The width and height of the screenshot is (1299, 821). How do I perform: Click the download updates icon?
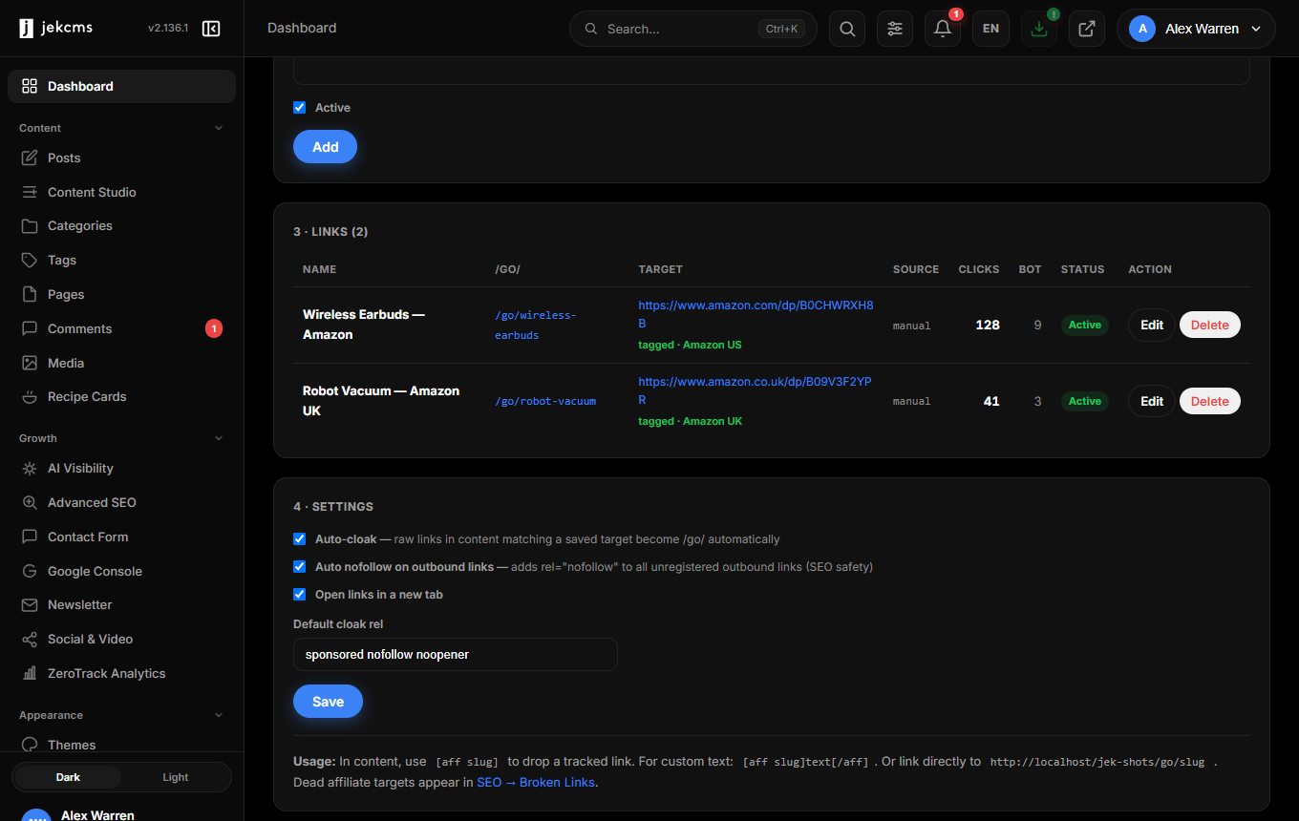(x=1039, y=29)
